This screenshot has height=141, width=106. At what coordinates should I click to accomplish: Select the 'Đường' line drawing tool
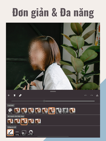17,132
